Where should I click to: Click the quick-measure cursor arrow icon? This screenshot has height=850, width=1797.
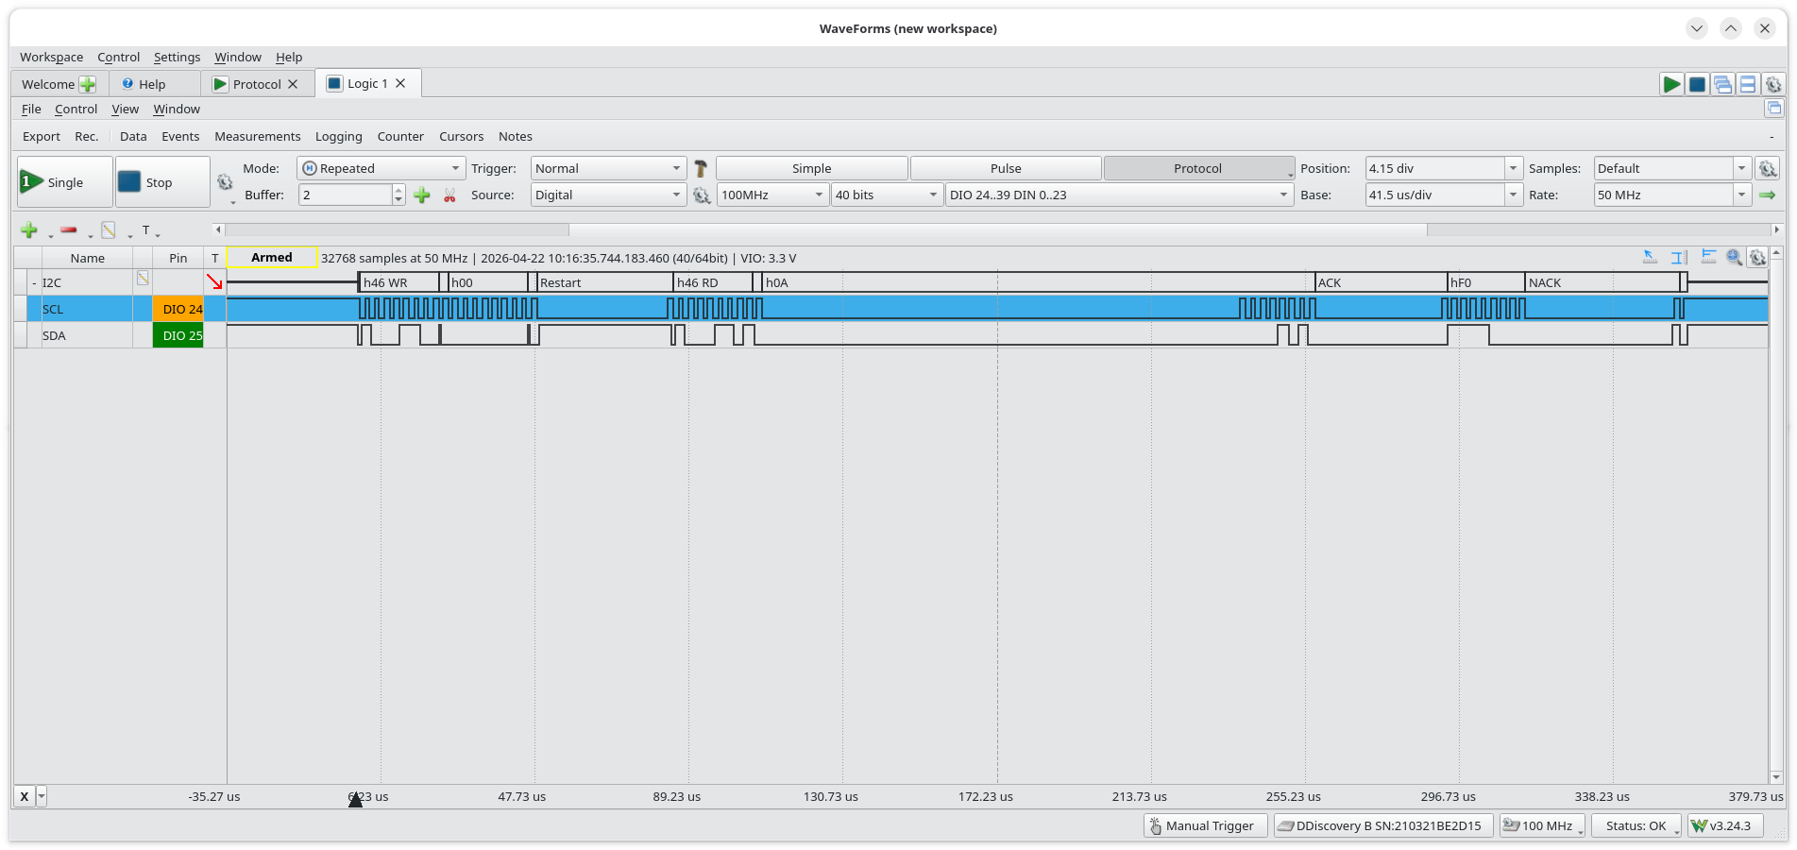[1650, 257]
